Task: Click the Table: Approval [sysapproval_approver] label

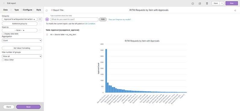Action: pyautogui.click(x=62, y=30)
